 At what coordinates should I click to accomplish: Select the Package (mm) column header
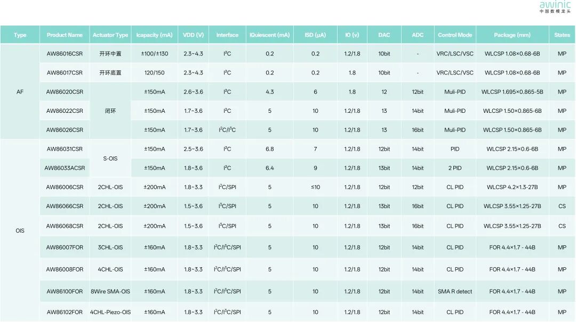point(512,35)
